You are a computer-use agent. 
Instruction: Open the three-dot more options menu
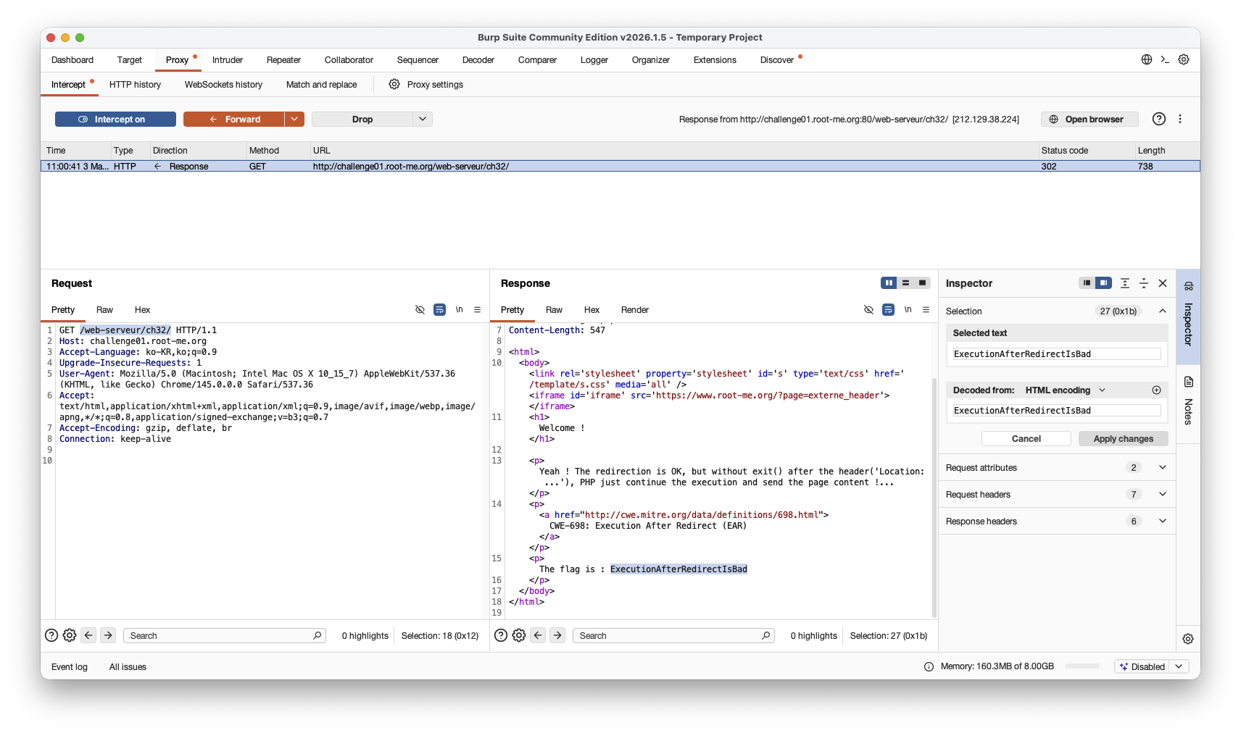tap(1180, 119)
